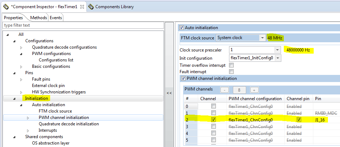Switch to the Methods tab

(38, 18)
